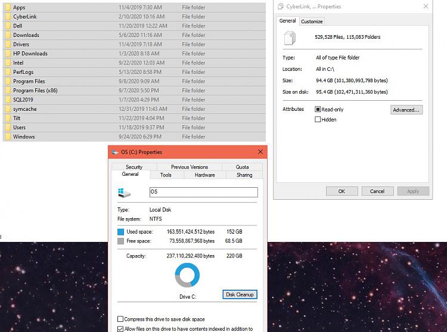Click the Downloads folder icon

click(8, 35)
